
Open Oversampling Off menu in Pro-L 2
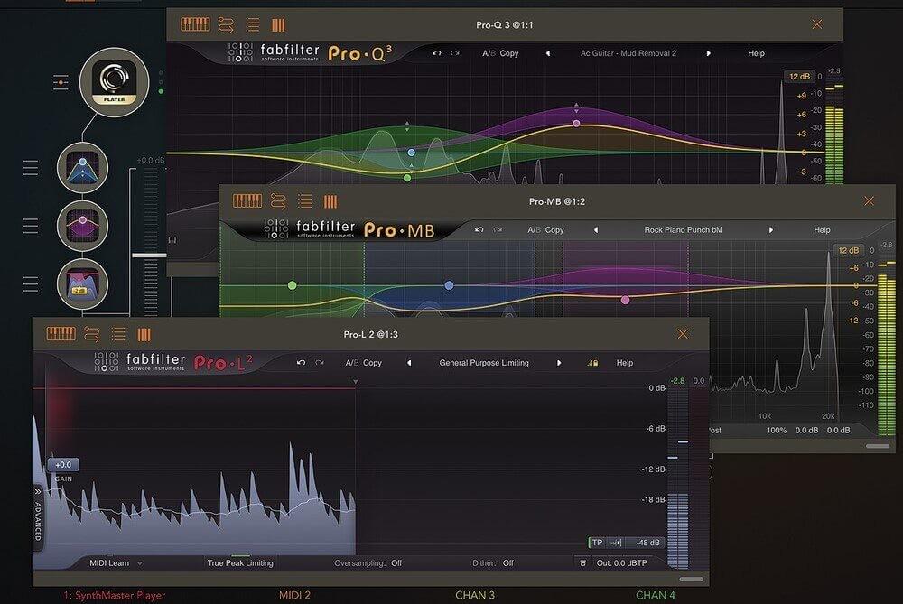(x=368, y=563)
